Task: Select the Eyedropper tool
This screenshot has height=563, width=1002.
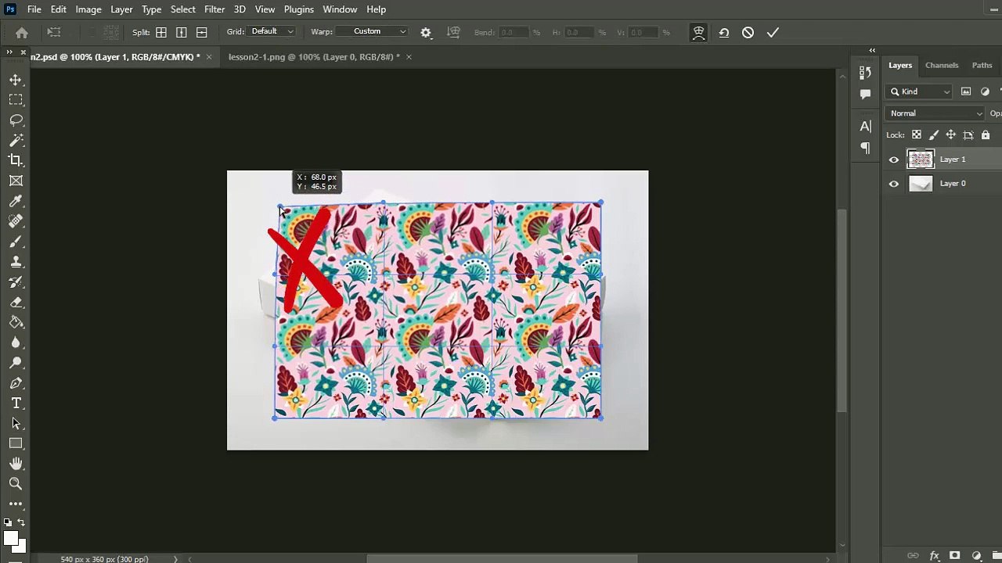Action: (x=16, y=201)
